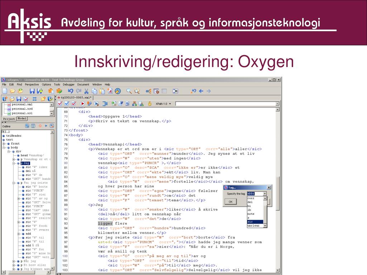Choose 'corr' in the tag list

coord(255,198)
